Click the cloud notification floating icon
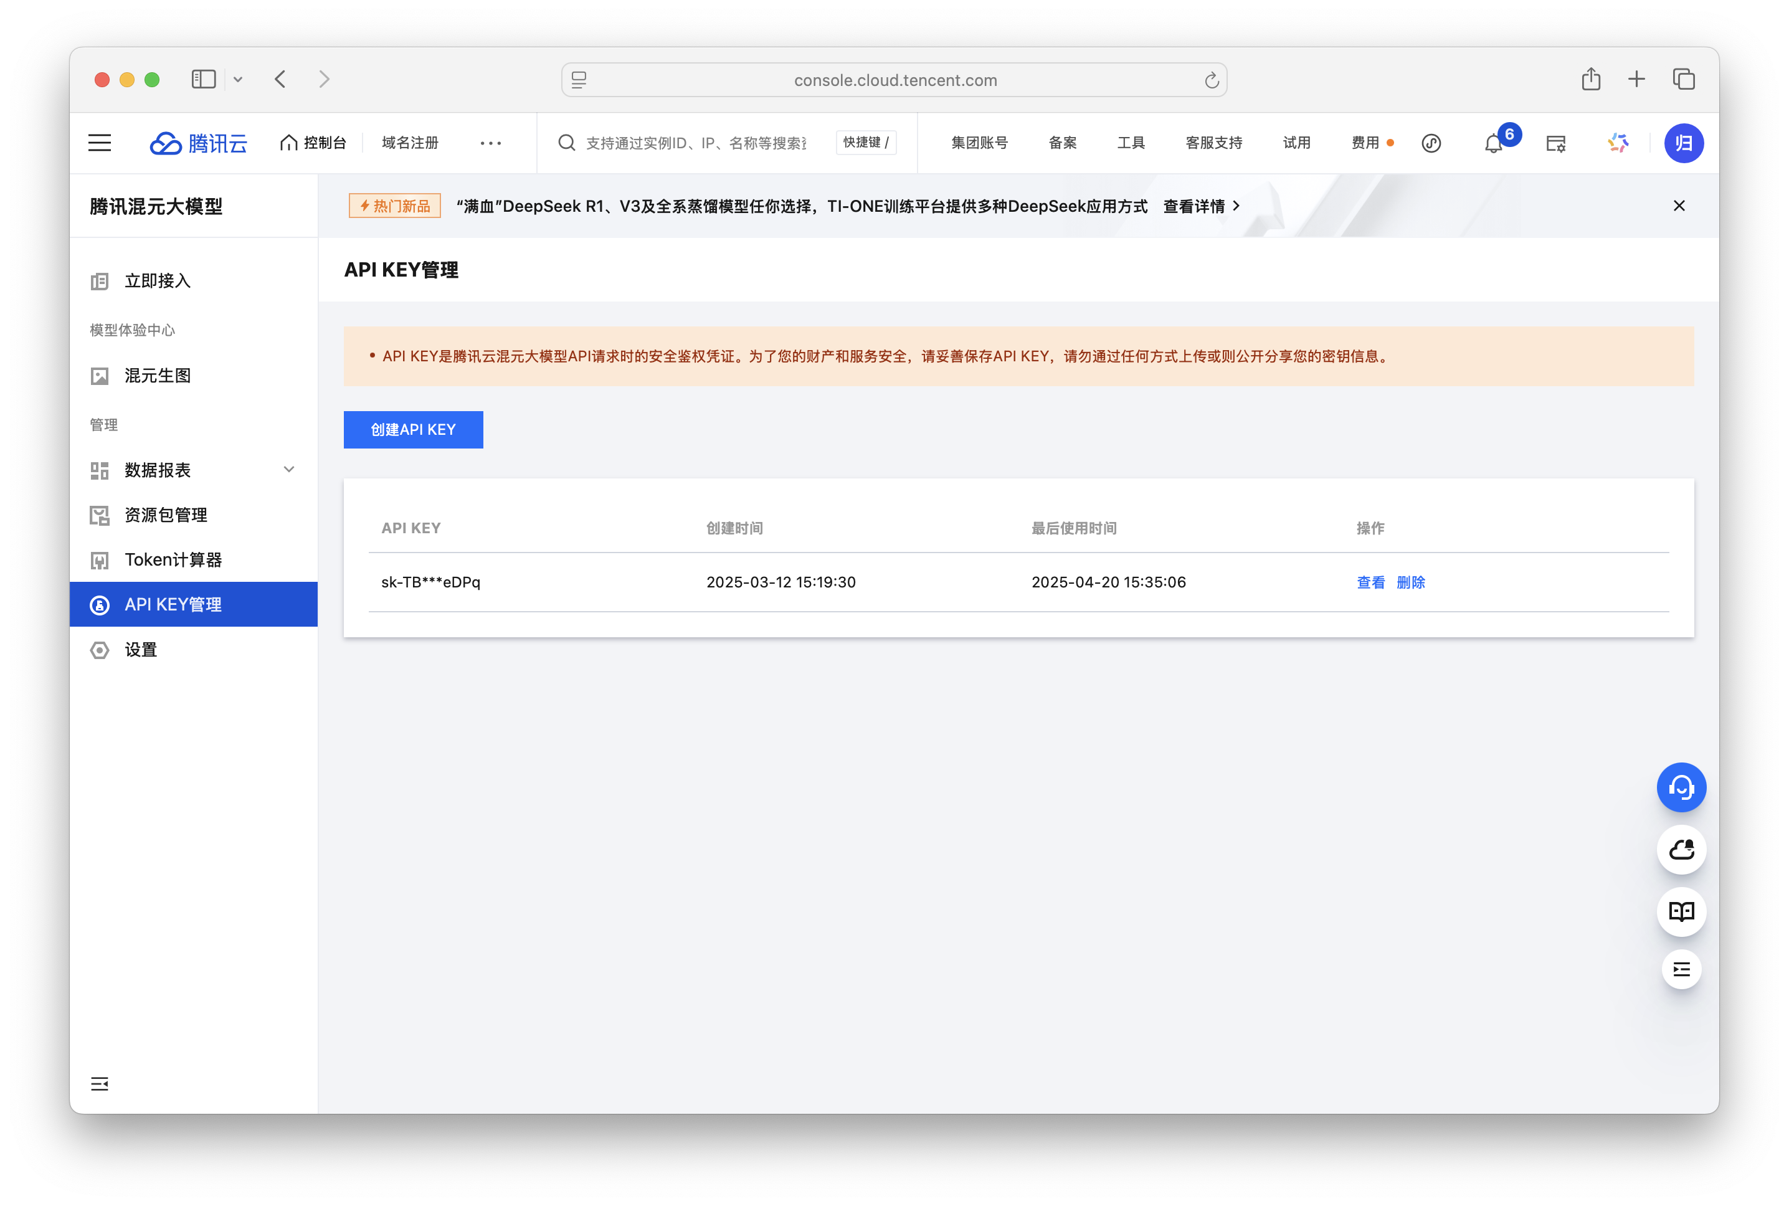The image size is (1789, 1206). (x=1681, y=850)
